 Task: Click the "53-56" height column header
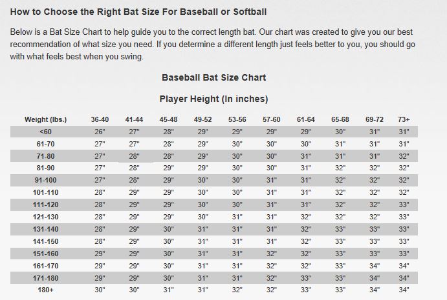pyautogui.click(x=237, y=120)
